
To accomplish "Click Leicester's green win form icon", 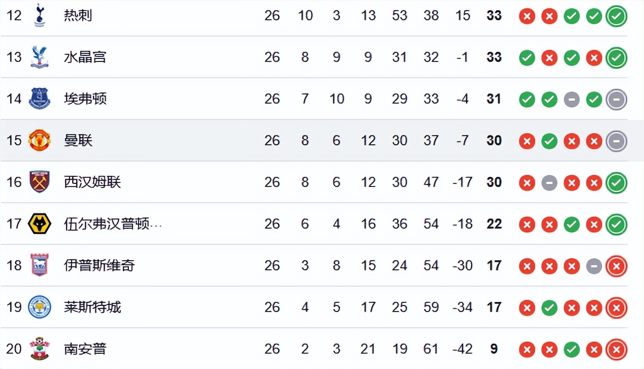I will 549,308.
